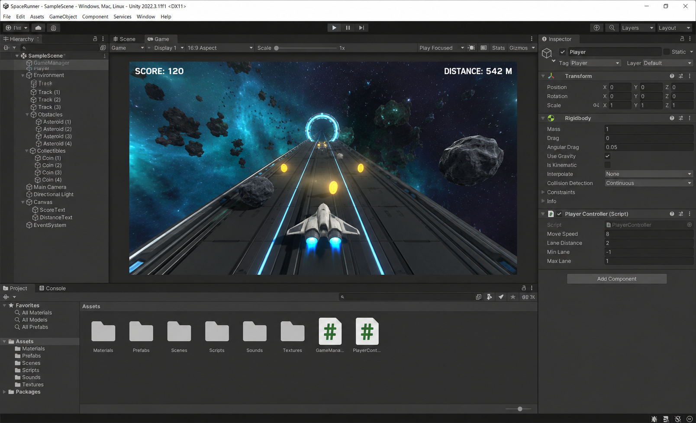Open version control icon in top toolbar
This screenshot has height=423, width=696.
pos(54,28)
